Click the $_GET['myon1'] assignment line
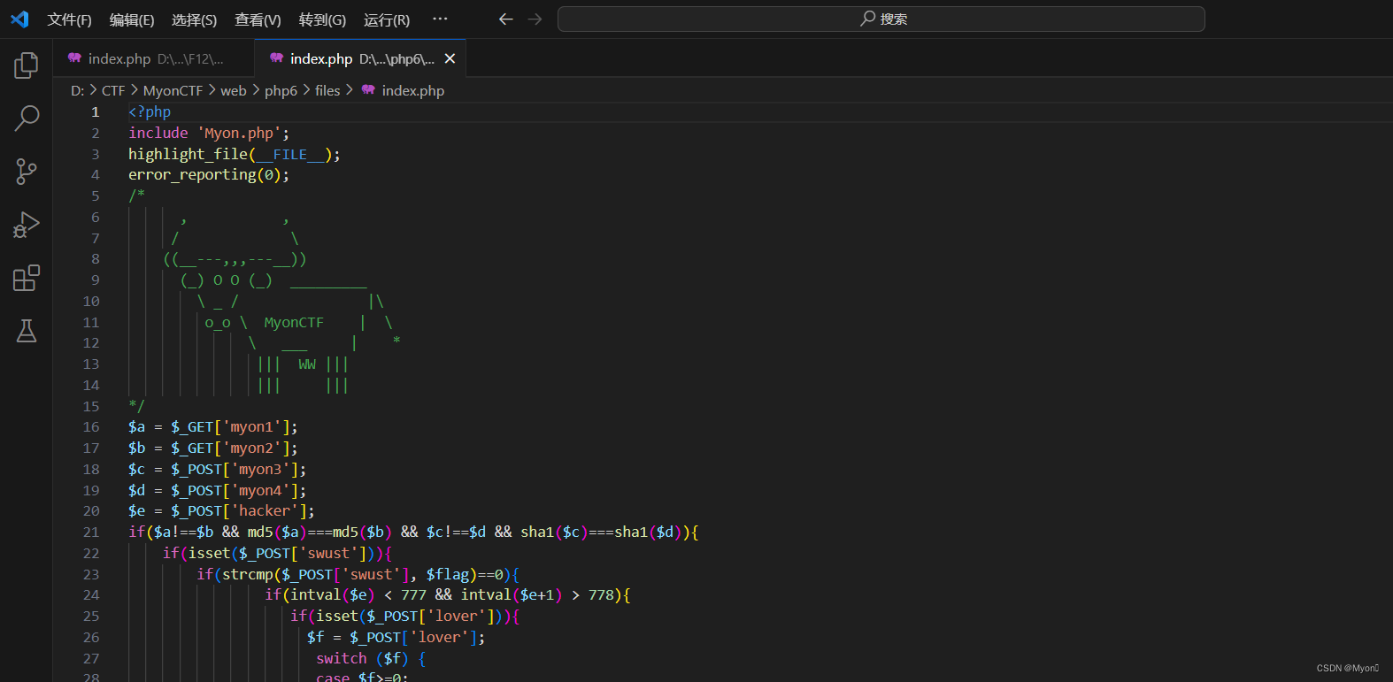 [213, 426]
